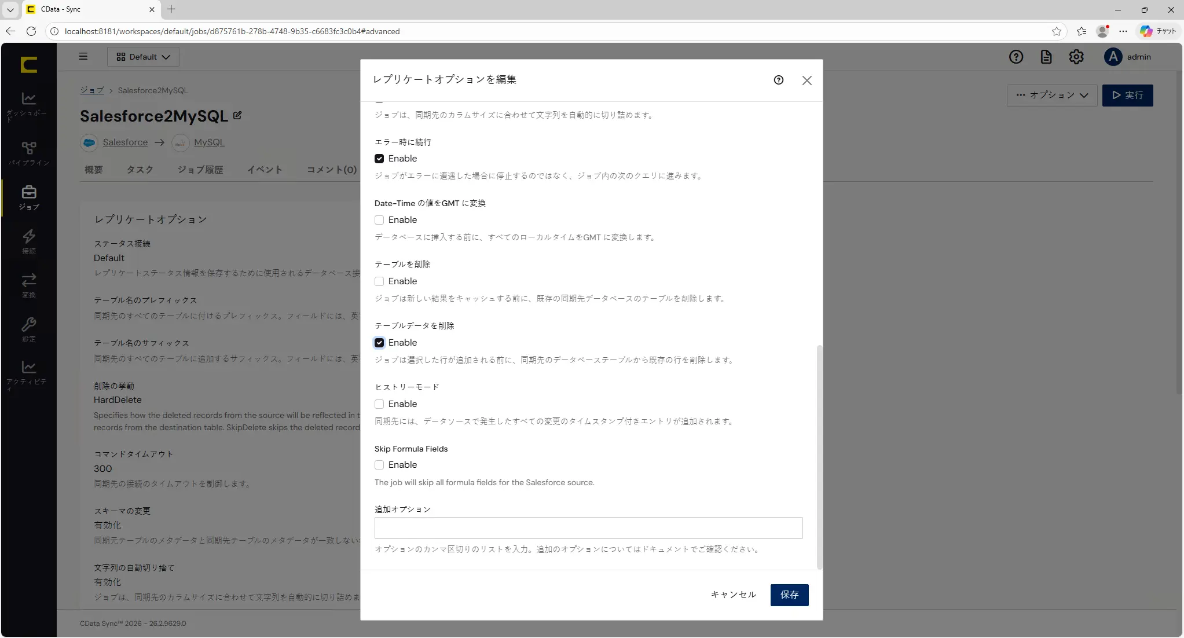Check Enable under Skip Formula Fields

[379, 465]
